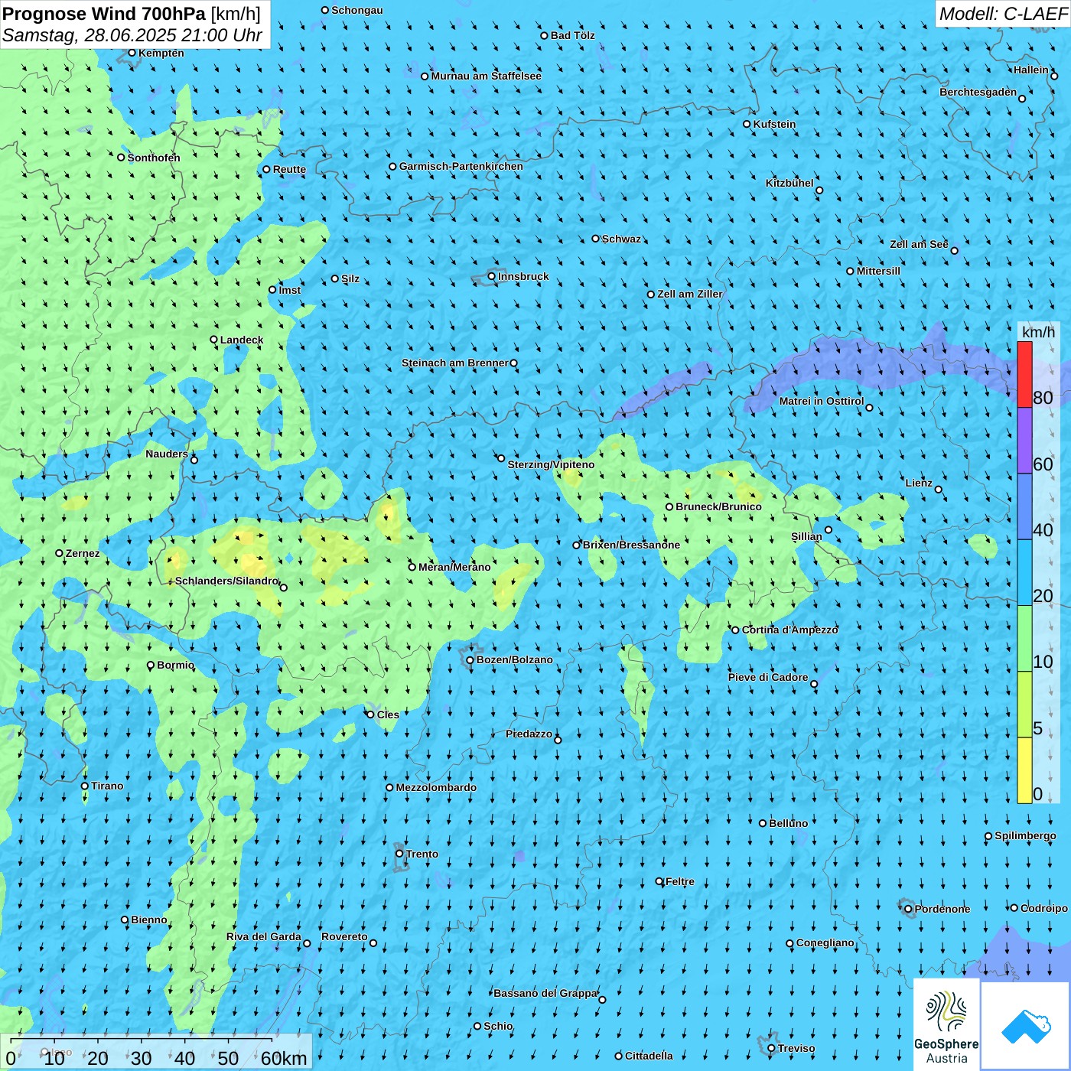Click the Bozen/Bolzano city marker
This screenshot has height=1071, width=1071.
click(x=470, y=660)
